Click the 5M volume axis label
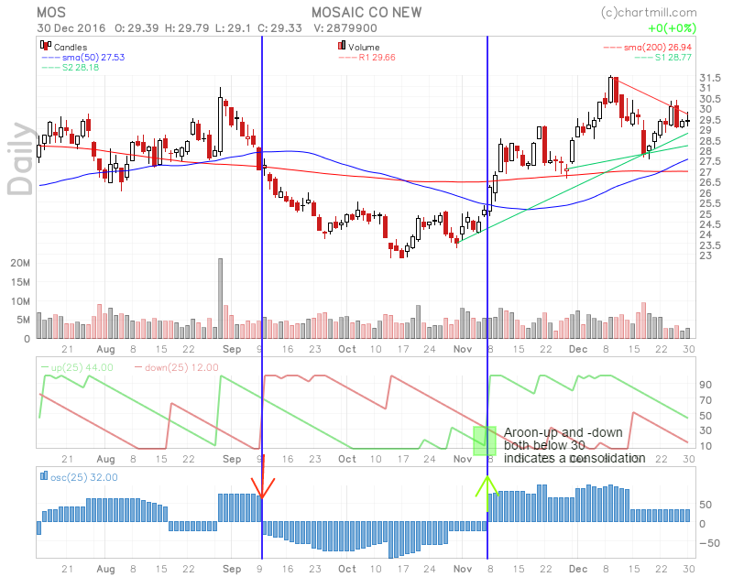733x577 pixels. [24, 320]
